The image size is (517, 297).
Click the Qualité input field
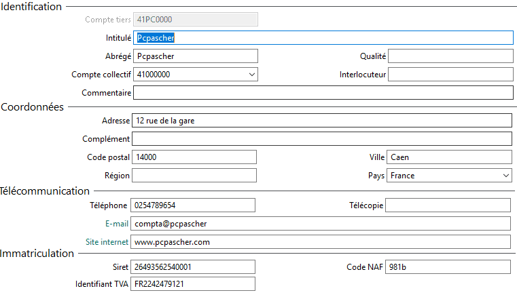click(450, 56)
